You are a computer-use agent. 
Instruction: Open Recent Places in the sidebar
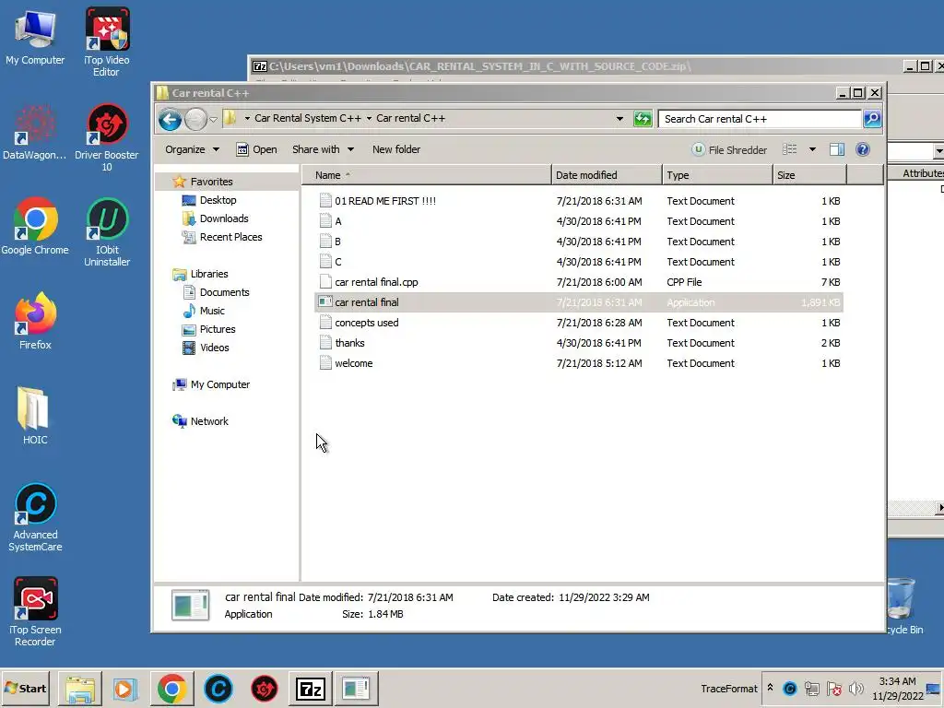tap(230, 237)
